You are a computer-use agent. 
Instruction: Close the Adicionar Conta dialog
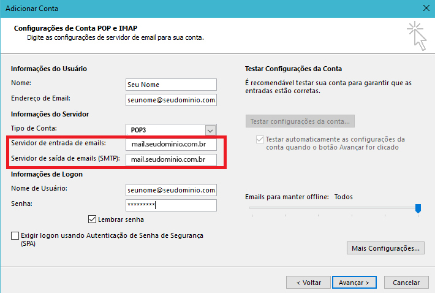coord(425,9)
